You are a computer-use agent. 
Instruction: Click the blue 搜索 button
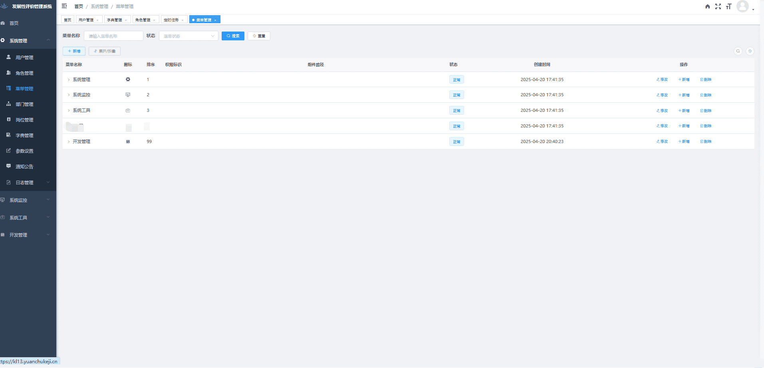tap(233, 36)
